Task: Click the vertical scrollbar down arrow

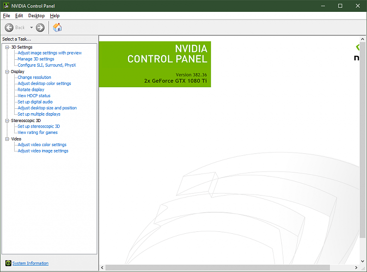Action: (363, 261)
